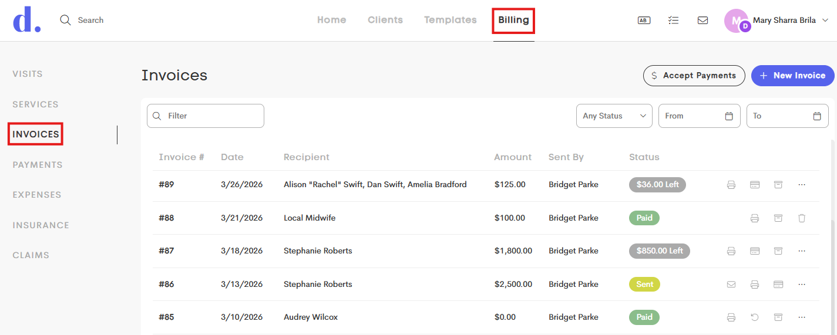Image resolution: width=837 pixels, height=335 pixels.
Task: Click the purple 'd.' logo
Action: click(26, 20)
